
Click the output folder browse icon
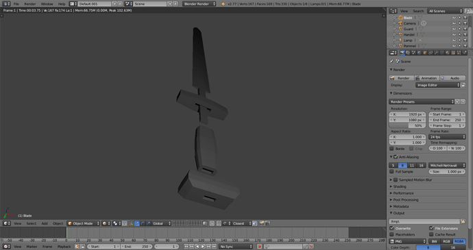[x=463, y=221]
